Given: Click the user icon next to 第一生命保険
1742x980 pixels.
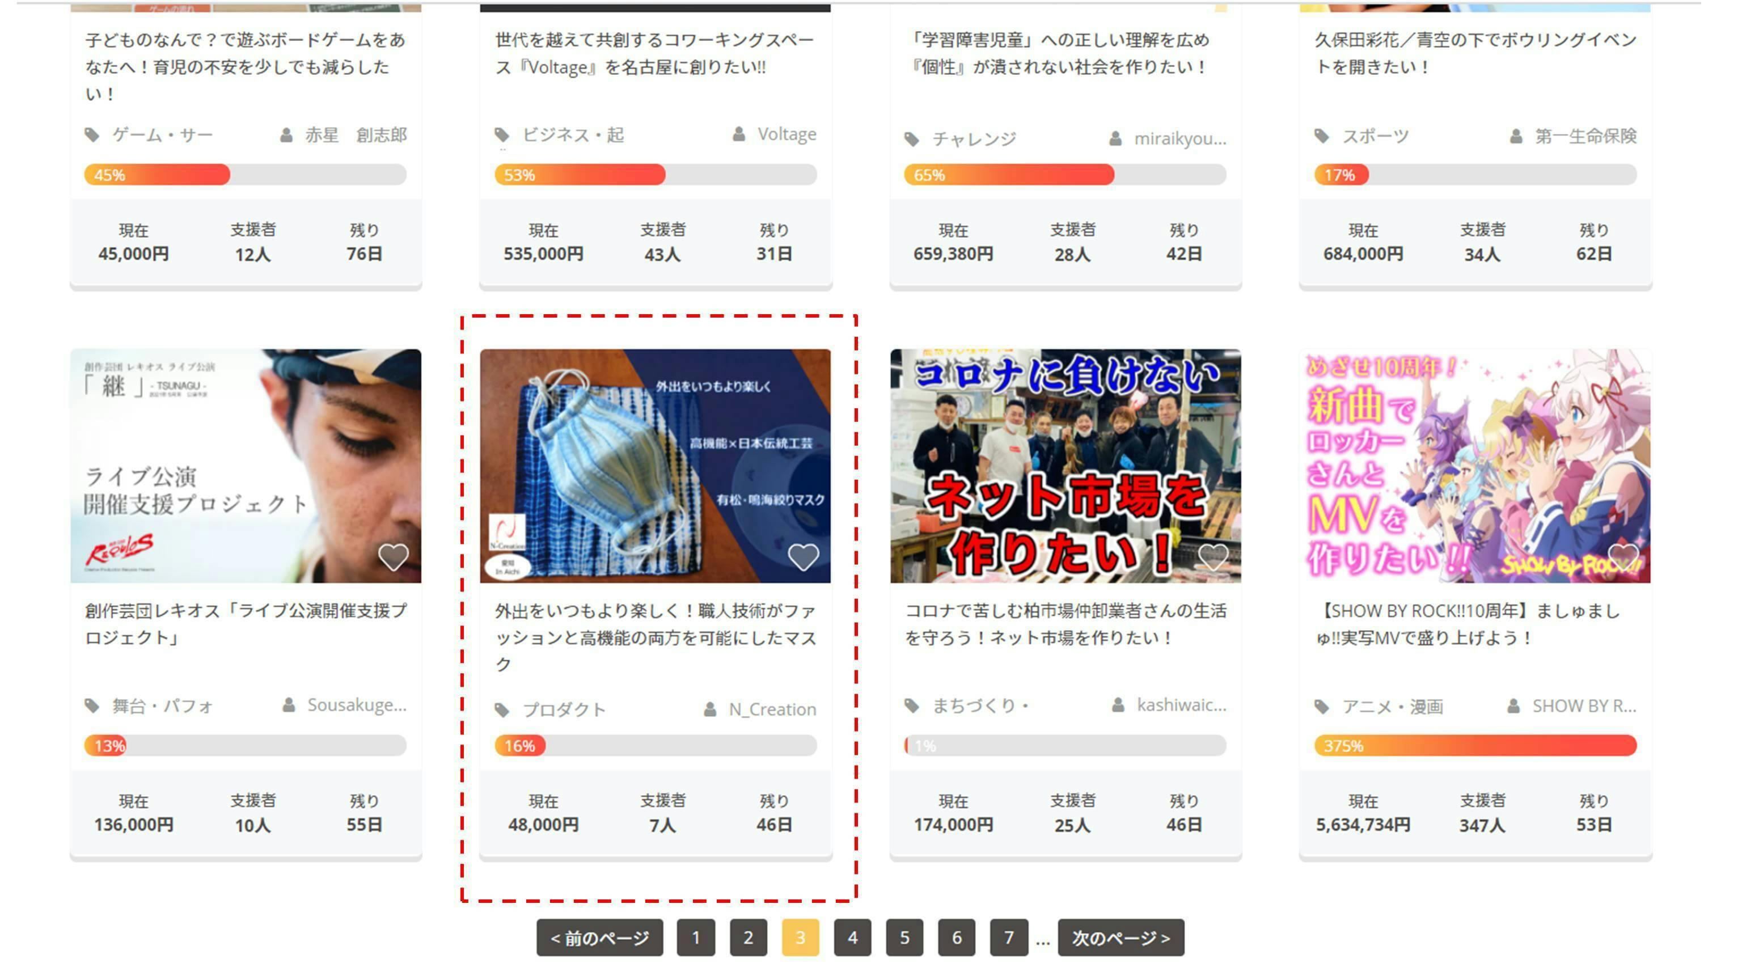Looking at the screenshot, I should coord(1516,137).
